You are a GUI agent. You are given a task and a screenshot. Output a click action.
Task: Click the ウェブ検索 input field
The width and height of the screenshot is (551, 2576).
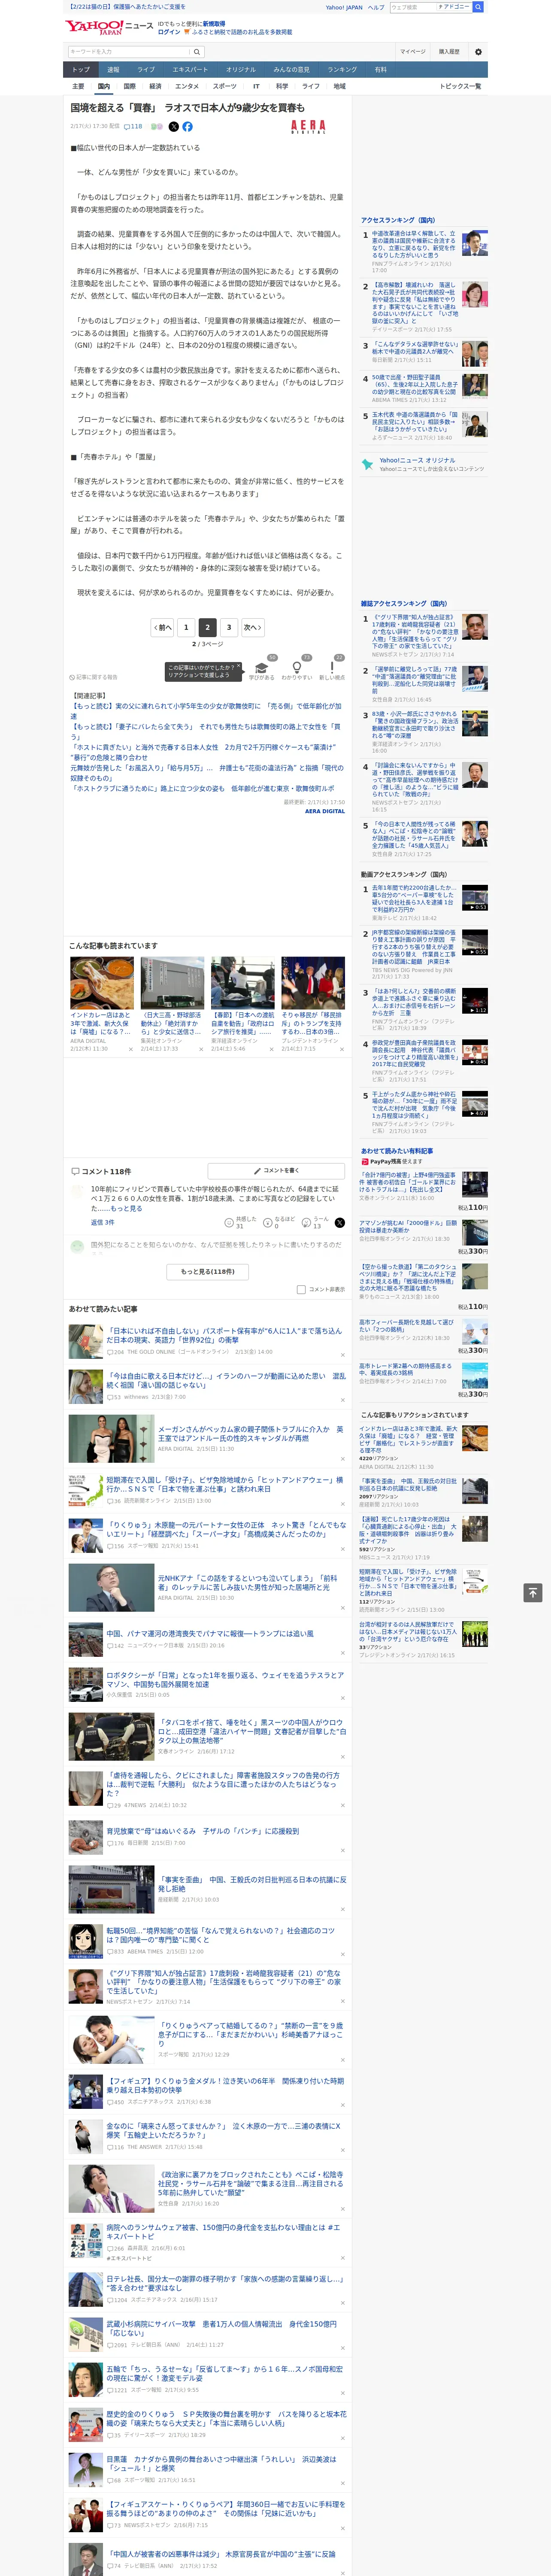pyautogui.click(x=413, y=7)
